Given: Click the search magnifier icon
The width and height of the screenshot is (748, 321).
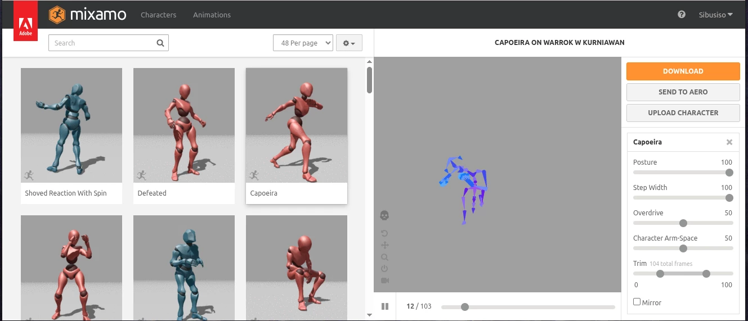Looking at the screenshot, I should [x=160, y=43].
